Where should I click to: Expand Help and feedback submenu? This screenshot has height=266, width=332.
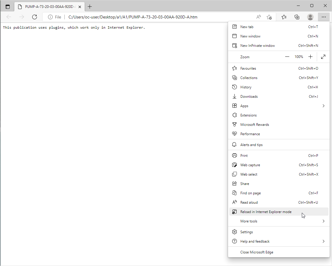279,241
